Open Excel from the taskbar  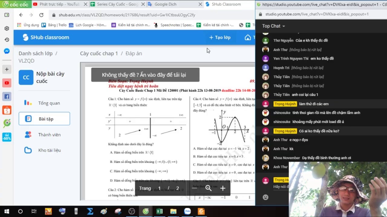tap(159, 211)
